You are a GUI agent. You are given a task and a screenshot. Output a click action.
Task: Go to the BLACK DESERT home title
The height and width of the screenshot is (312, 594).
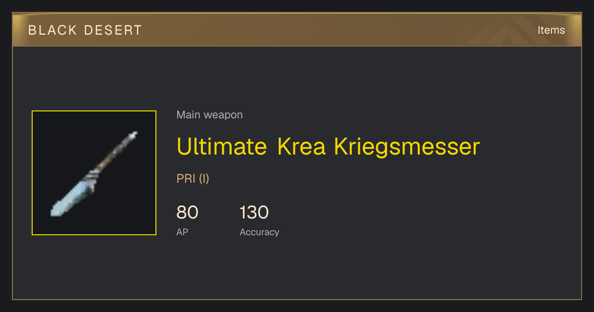click(x=85, y=30)
